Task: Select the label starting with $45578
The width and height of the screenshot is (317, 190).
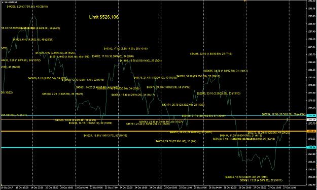Action: click(62, 94)
